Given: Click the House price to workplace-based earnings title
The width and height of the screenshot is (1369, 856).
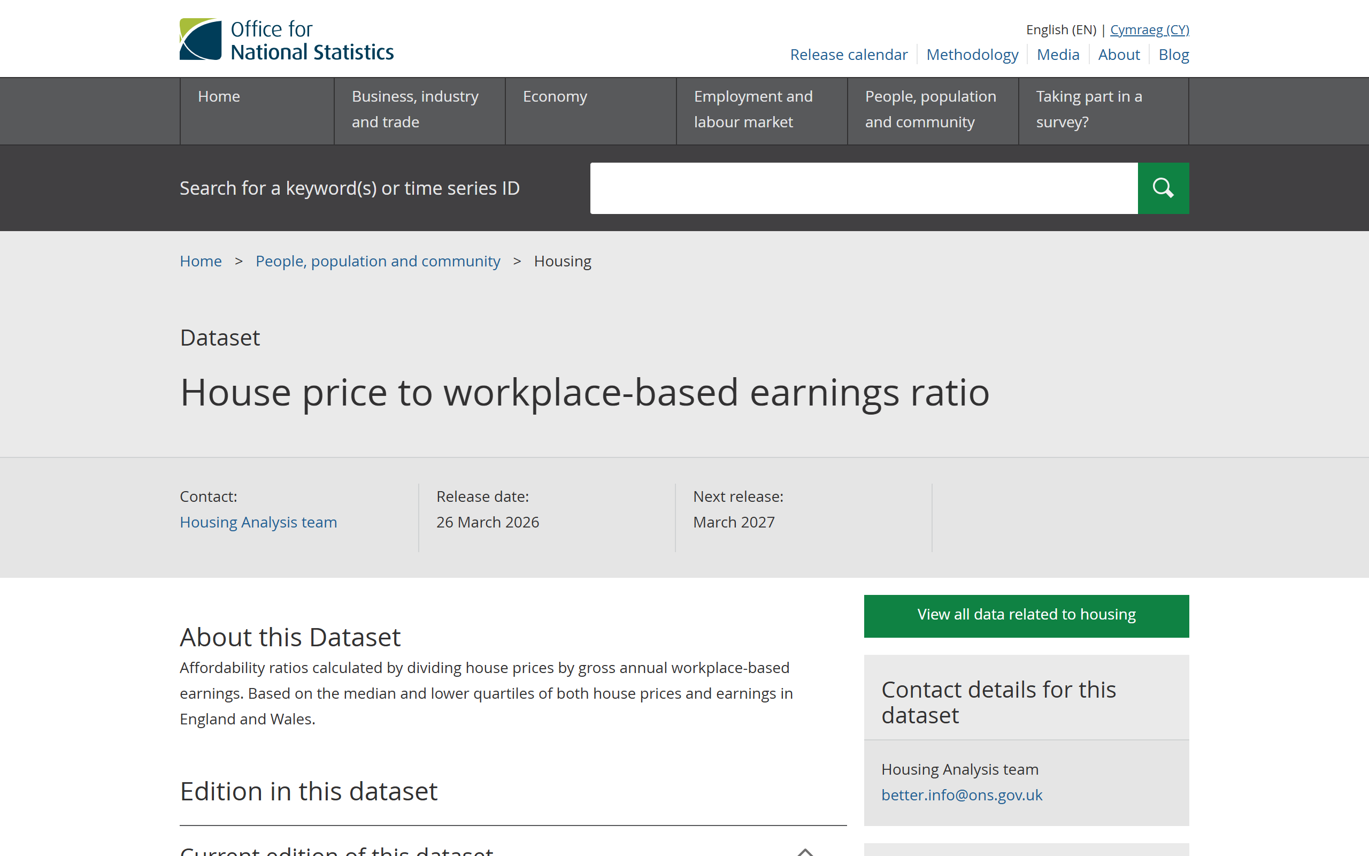Looking at the screenshot, I should pos(585,392).
